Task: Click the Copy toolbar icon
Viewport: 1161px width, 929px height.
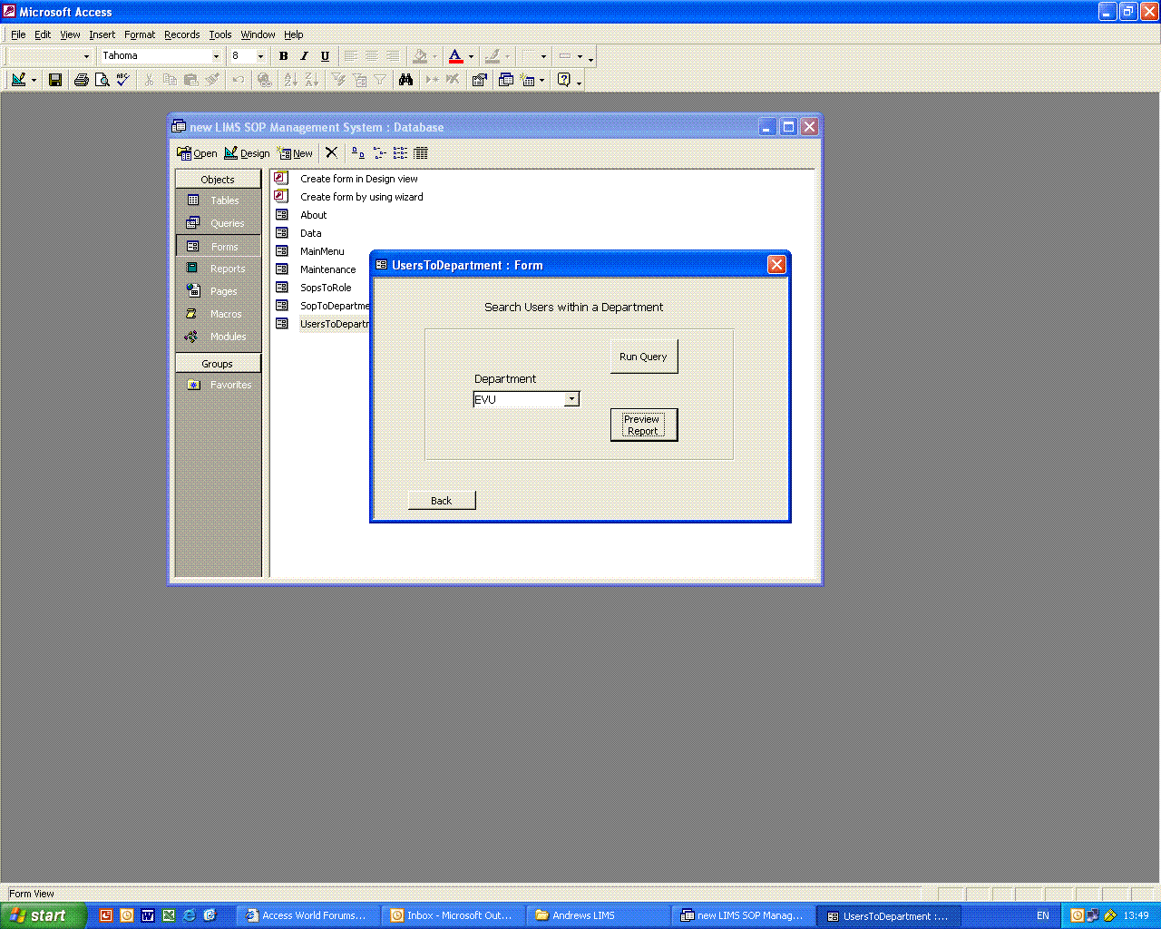Action: pyautogui.click(x=170, y=80)
